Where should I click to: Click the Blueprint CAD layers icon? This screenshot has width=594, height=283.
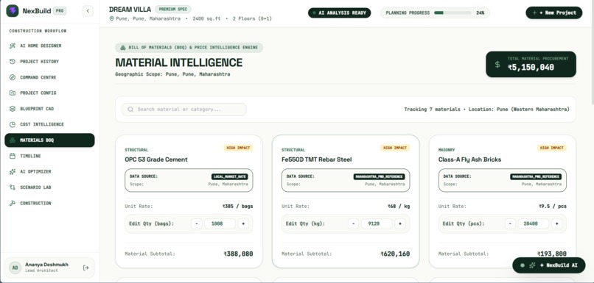coord(13,109)
